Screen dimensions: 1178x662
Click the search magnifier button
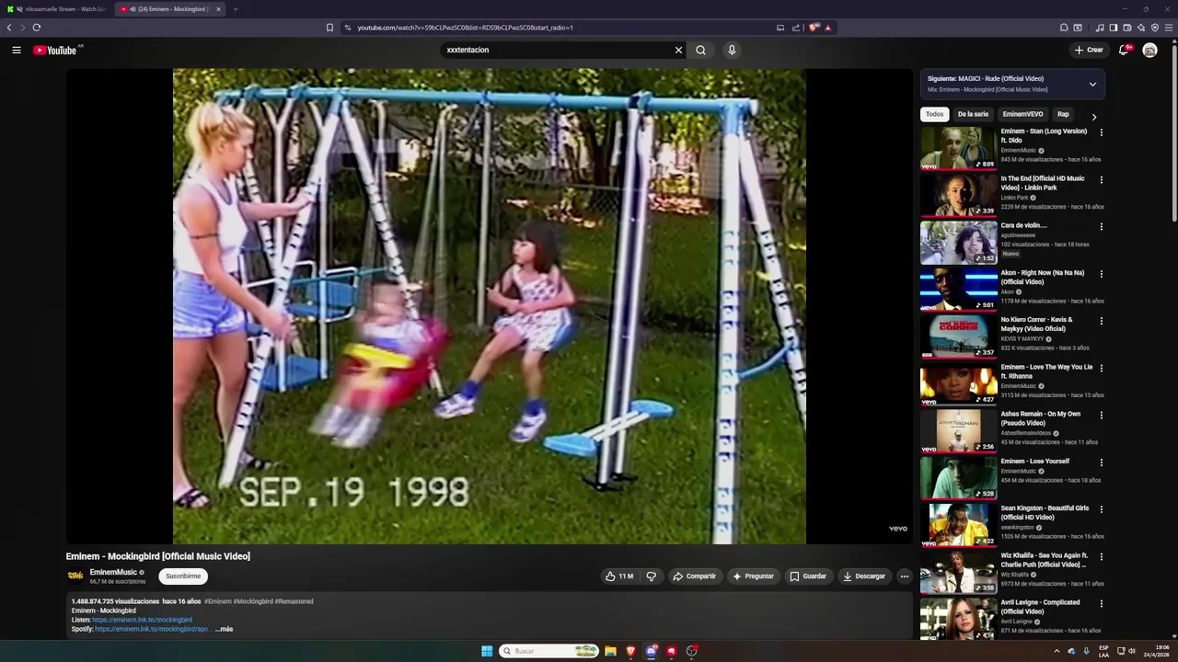click(x=700, y=50)
